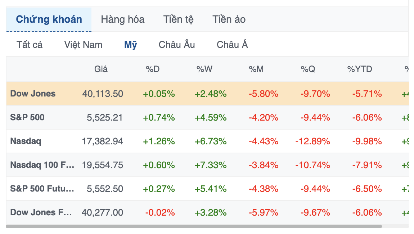Click the %Q column header
414x234 pixels.
[308, 69]
